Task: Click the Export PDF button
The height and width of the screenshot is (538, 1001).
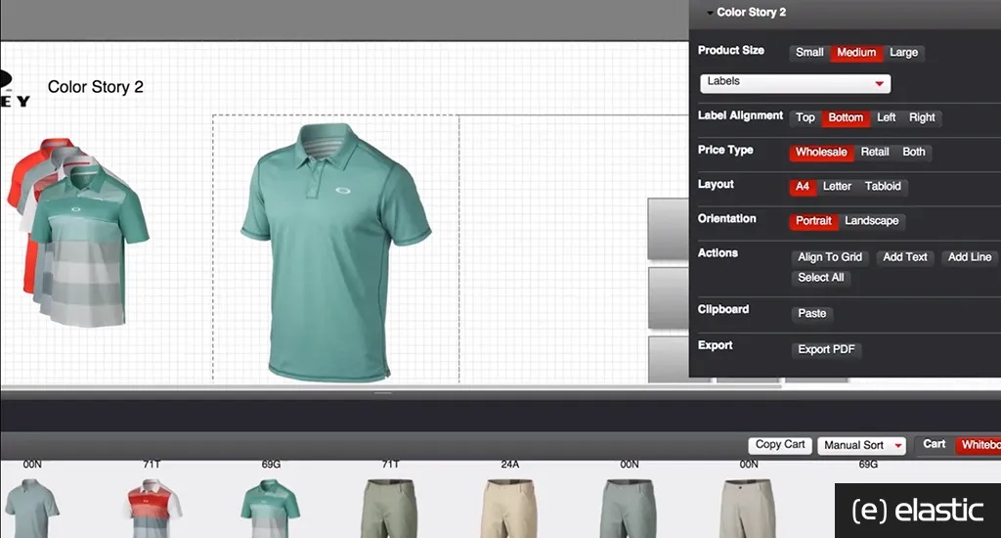Action: coord(825,349)
